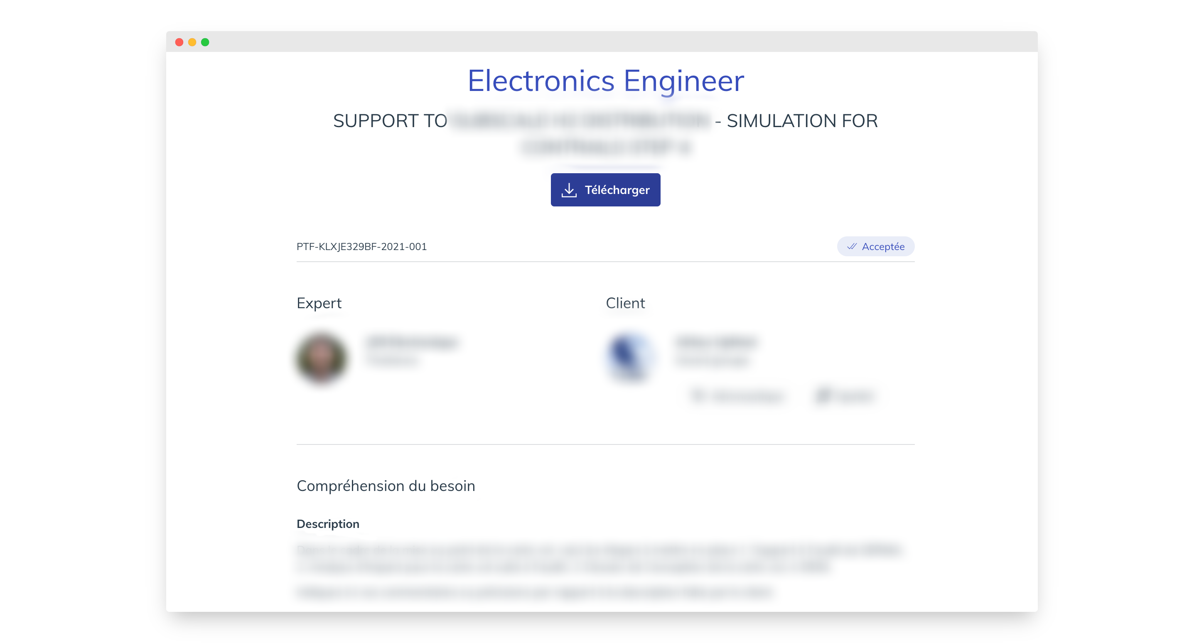Click the blurred client name next to avatar
1204x643 pixels.
click(x=715, y=343)
